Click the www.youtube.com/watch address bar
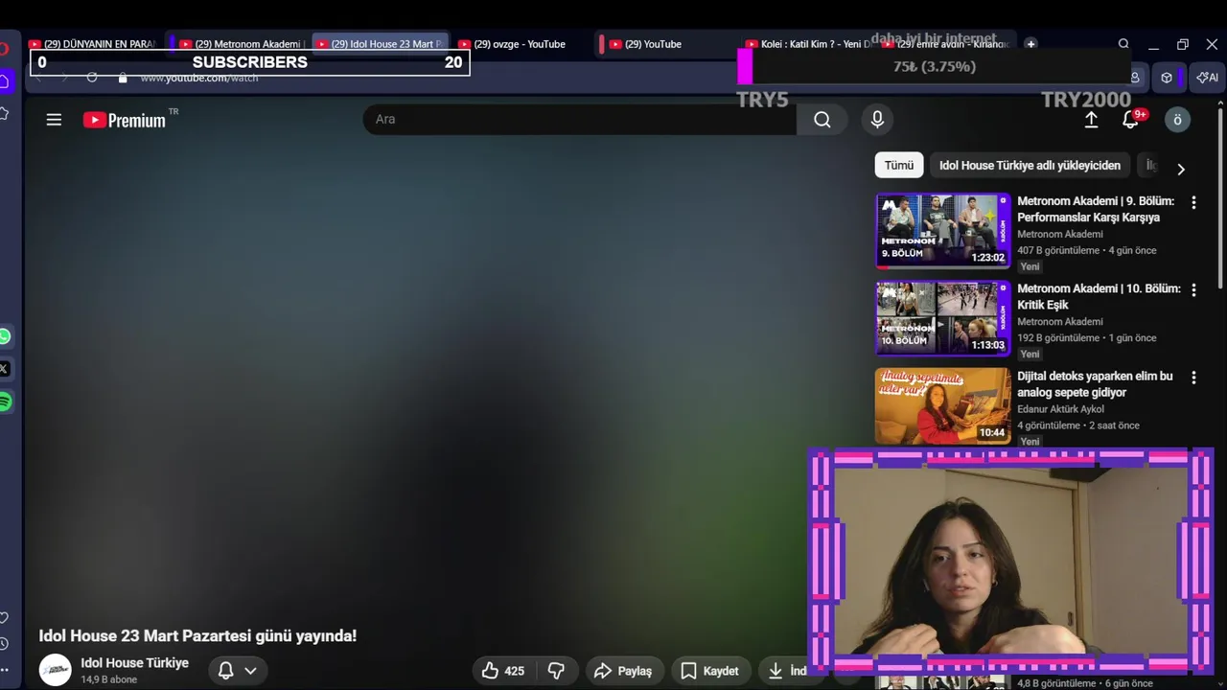The image size is (1227, 690). pos(199,78)
